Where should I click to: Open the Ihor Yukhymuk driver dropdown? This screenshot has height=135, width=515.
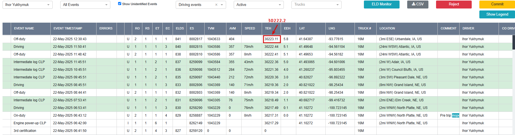(x=27, y=5)
